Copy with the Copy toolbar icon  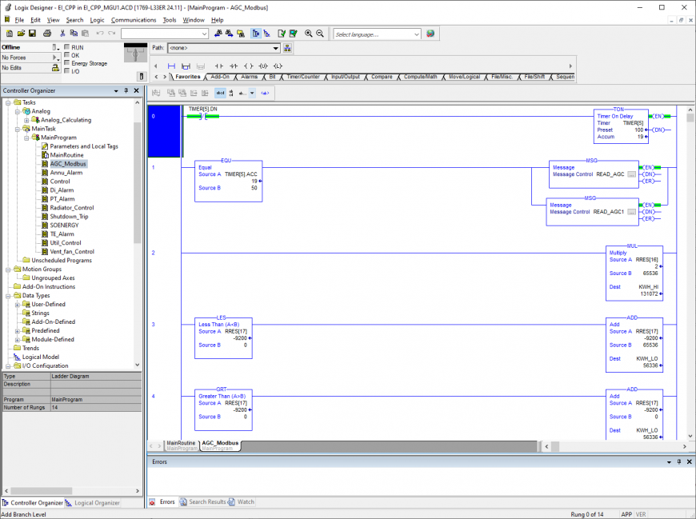74,34
